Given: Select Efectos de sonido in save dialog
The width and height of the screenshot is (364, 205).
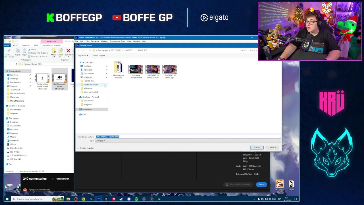Looking at the screenshot, I should click(90, 85).
